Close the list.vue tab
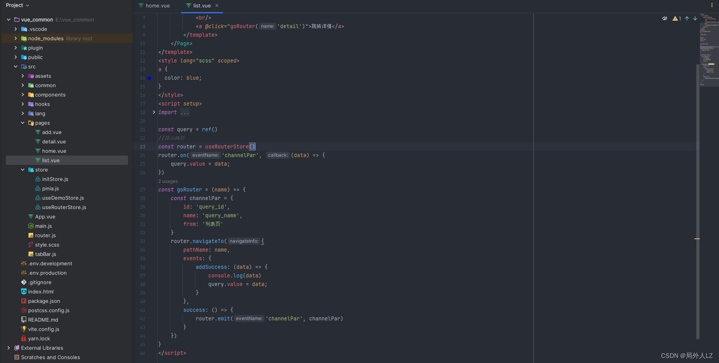 click(x=217, y=5)
